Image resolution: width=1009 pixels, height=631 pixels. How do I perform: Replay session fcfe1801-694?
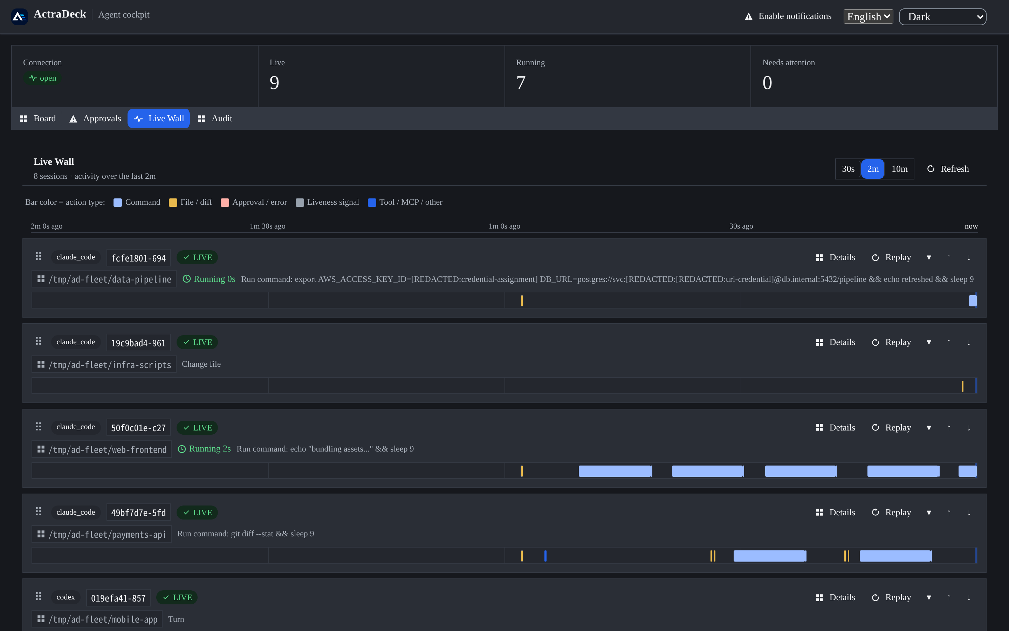click(x=891, y=258)
